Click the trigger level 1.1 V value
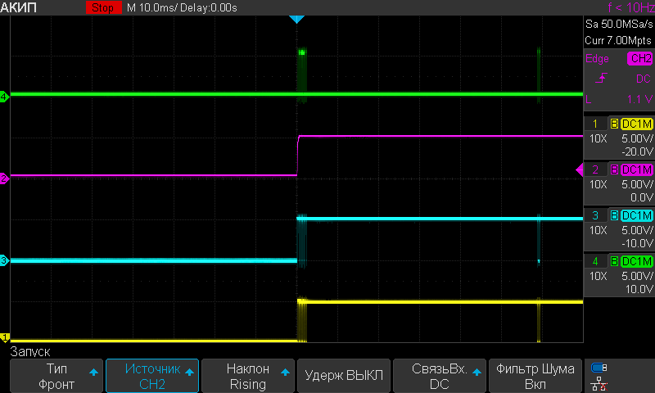The height and width of the screenshot is (393, 655). (x=639, y=99)
